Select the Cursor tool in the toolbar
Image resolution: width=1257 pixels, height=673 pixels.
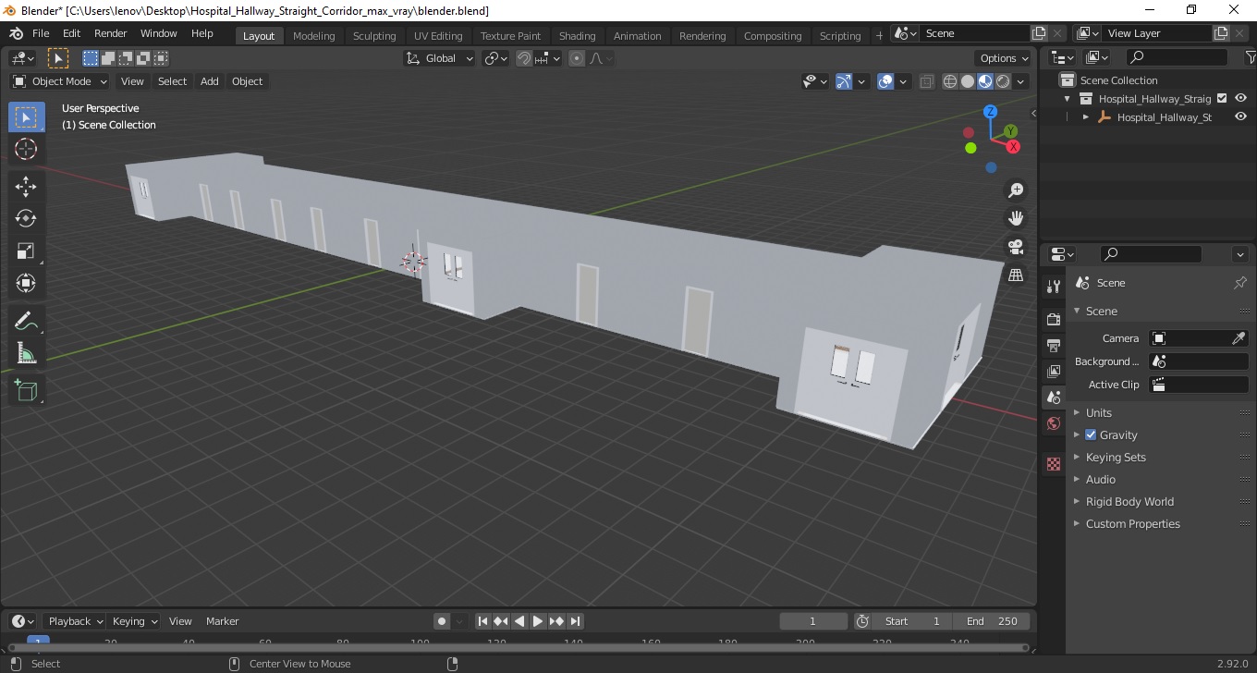click(26, 149)
